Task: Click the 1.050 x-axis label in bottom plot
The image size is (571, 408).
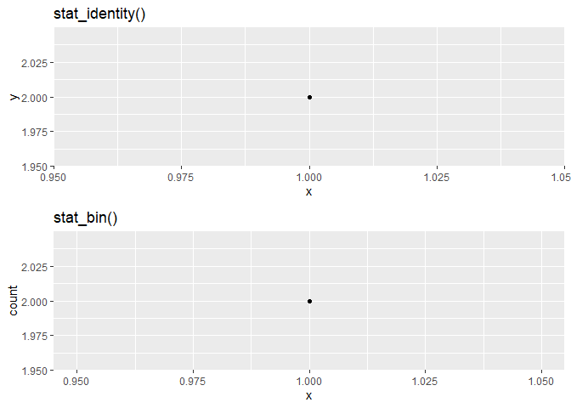Action: click(541, 382)
